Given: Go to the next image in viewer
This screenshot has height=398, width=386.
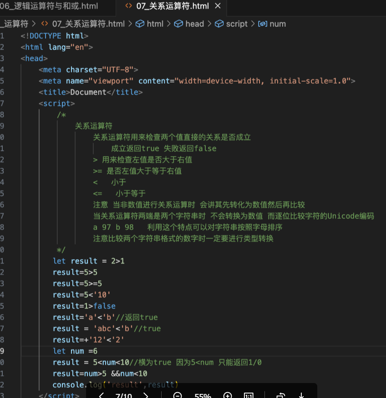Looking at the screenshot, I should pos(146,395).
